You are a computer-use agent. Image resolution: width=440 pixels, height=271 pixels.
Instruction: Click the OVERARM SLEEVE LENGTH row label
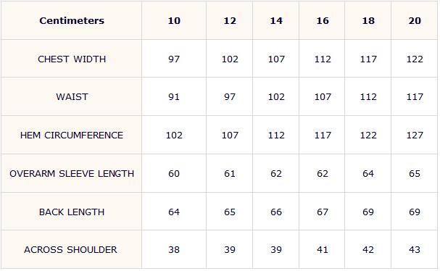(x=72, y=174)
